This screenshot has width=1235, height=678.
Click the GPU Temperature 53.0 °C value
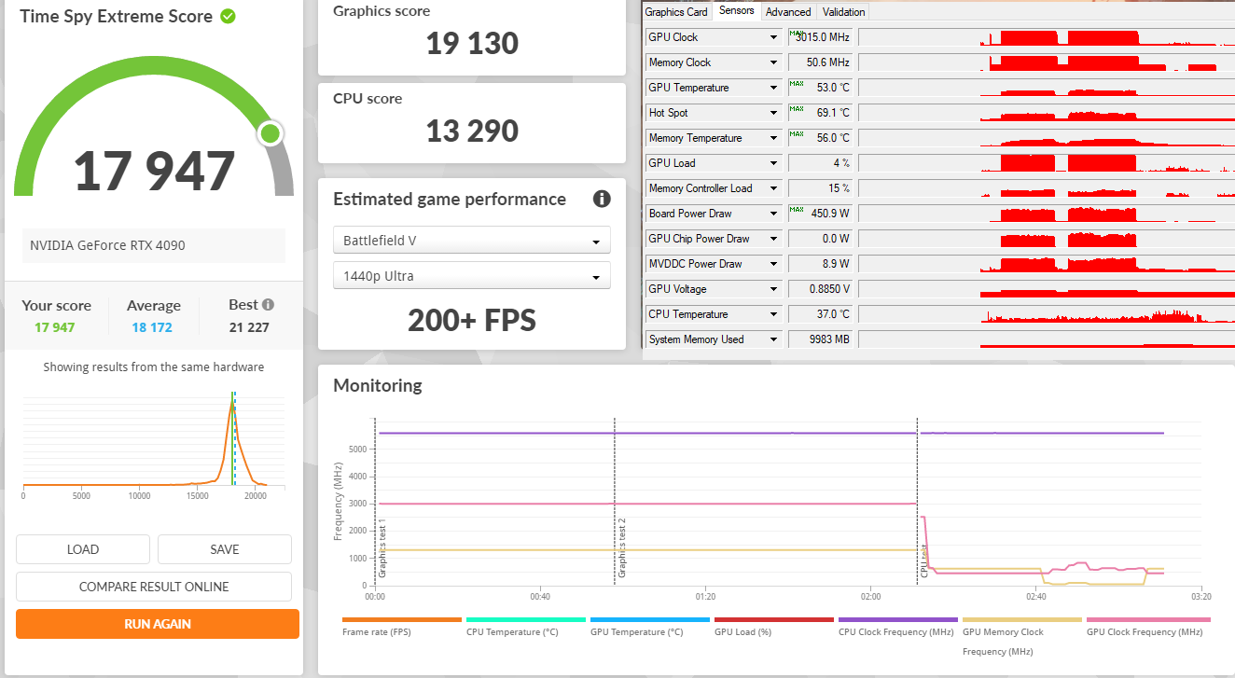[823, 88]
